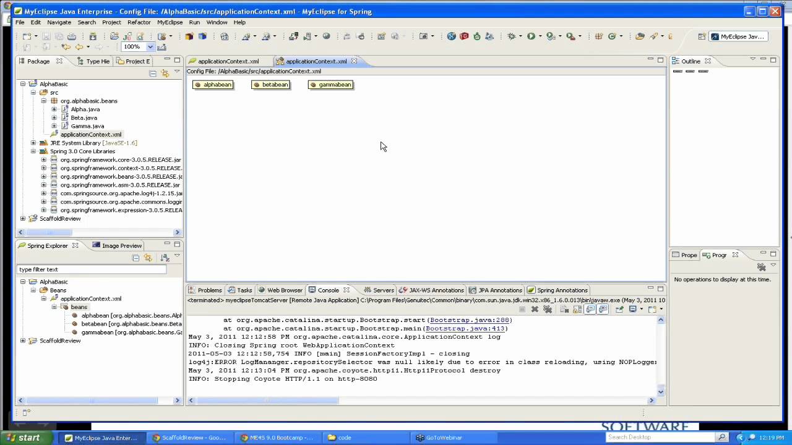Image resolution: width=792 pixels, height=445 pixels.
Task: Click the Last Edit Location icon
Action: tap(66, 47)
